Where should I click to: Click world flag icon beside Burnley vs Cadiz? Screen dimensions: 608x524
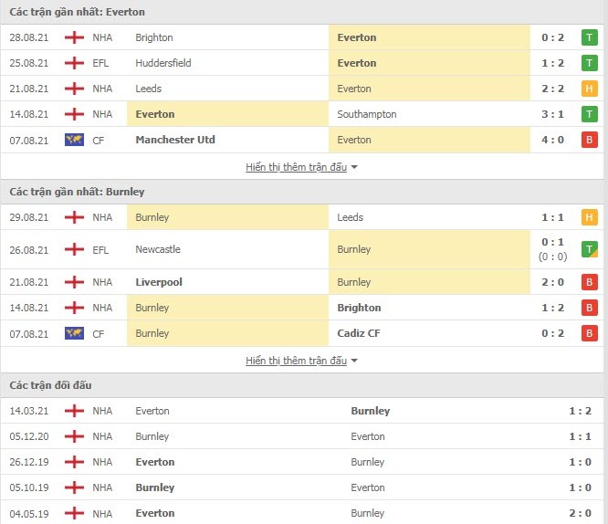coord(74,333)
